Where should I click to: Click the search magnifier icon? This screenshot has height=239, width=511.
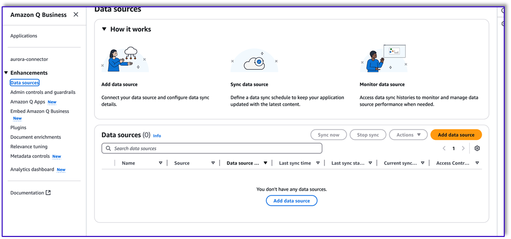tap(108, 148)
